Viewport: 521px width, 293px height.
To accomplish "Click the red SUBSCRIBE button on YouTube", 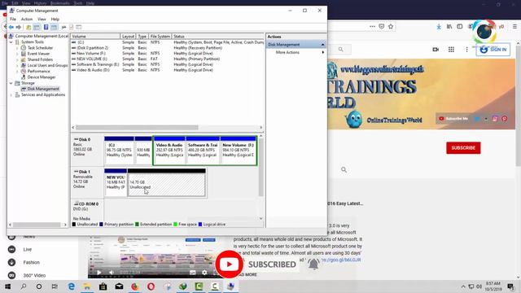I will click(x=463, y=148).
